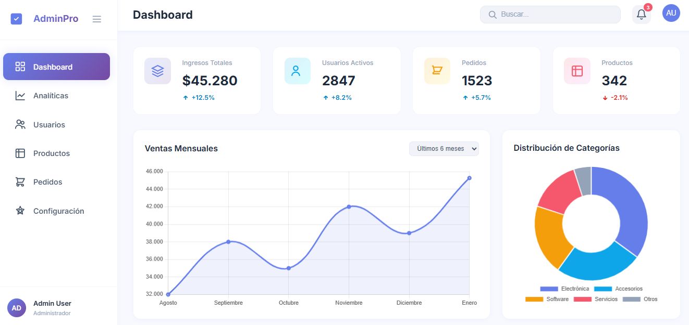Select the Analíticas chart icon in sidebar
689x325 pixels.
19,95
